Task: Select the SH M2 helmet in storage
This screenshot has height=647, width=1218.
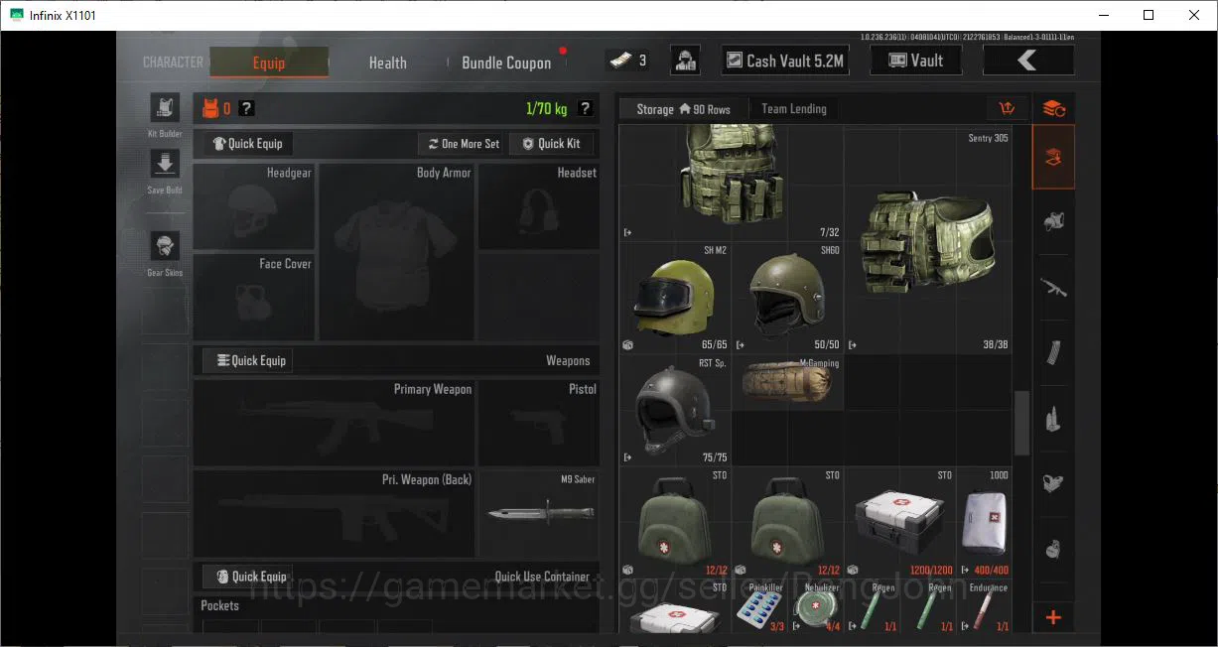Action: [675, 298]
